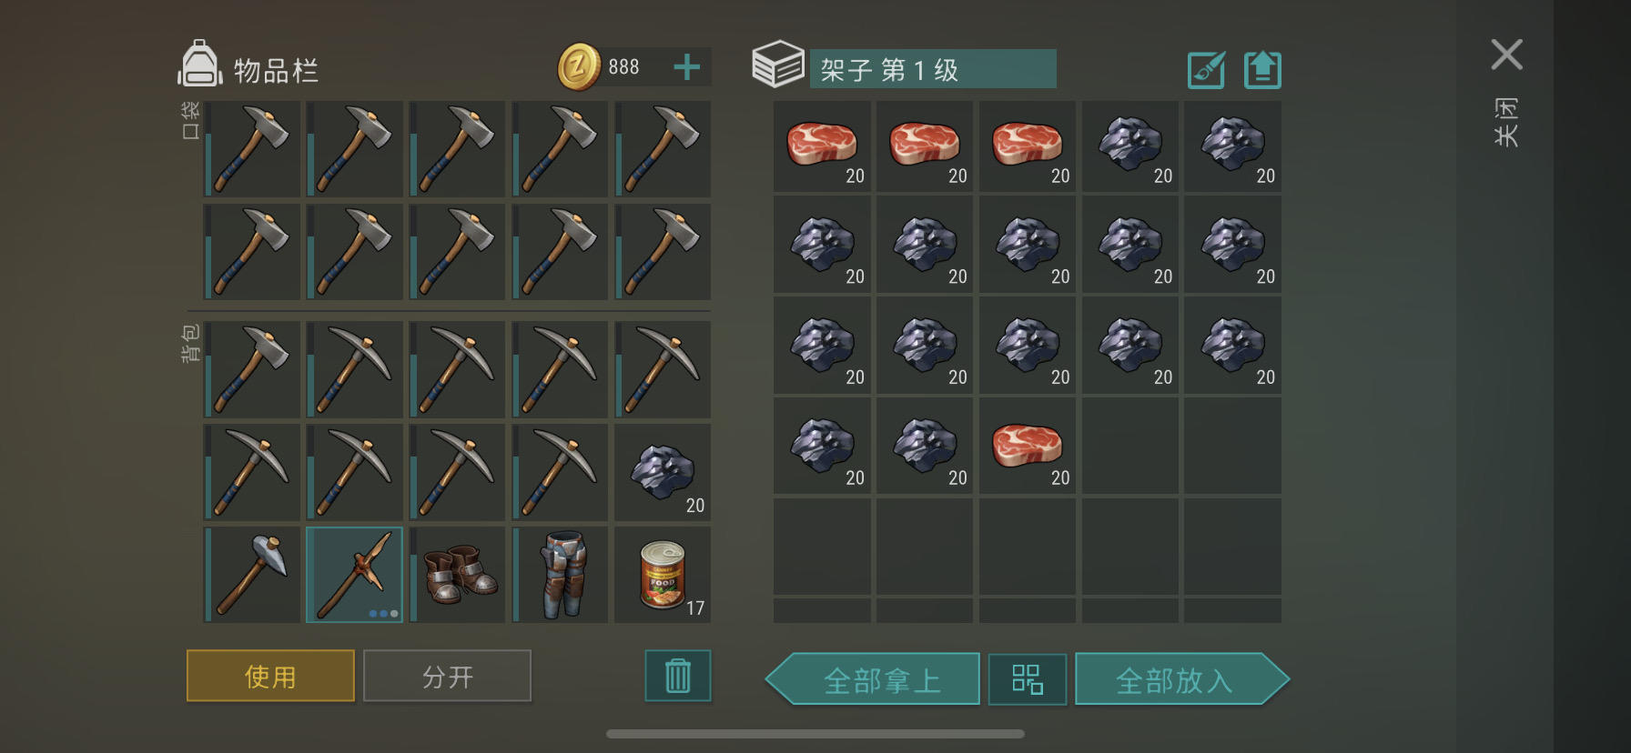Image resolution: width=1631 pixels, height=753 pixels.
Task: Select the raw meat in the shelf's fourth row
Action: tap(1027, 446)
